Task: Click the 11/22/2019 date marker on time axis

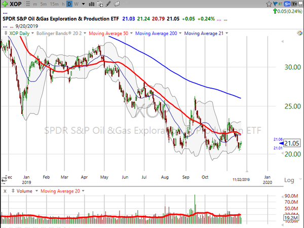Action: point(241,180)
